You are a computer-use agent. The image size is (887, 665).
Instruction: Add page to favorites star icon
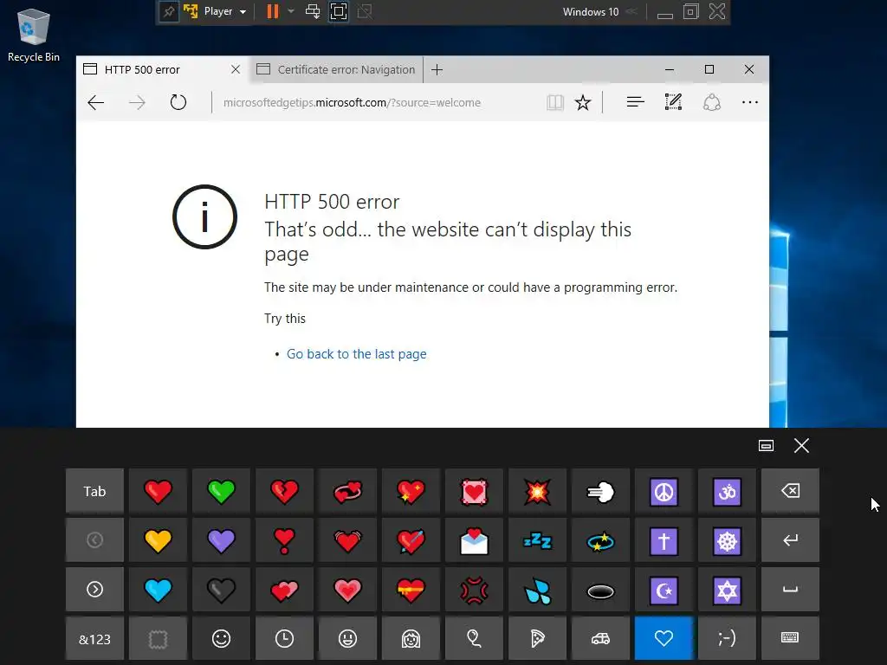tap(583, 102)
